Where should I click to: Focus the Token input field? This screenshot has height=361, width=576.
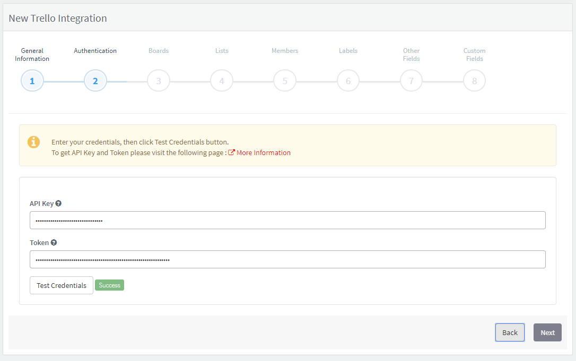tap(287, 259)
